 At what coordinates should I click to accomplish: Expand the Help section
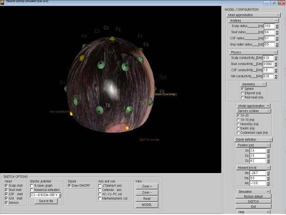point(268,212)
